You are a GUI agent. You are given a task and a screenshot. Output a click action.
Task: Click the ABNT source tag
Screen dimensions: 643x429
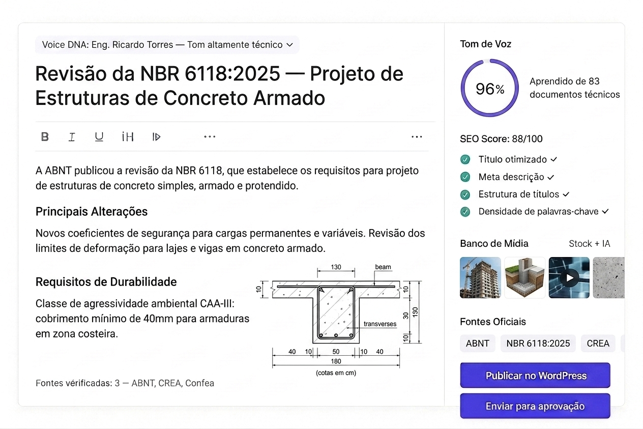tap(478, 344)
